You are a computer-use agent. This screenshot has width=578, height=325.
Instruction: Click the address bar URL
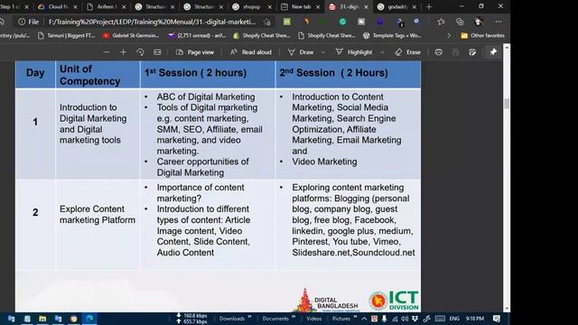(x=153, y=22)
